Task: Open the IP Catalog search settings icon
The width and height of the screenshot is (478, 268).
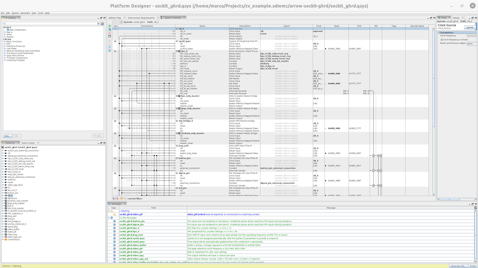Action: click(102, 23)
